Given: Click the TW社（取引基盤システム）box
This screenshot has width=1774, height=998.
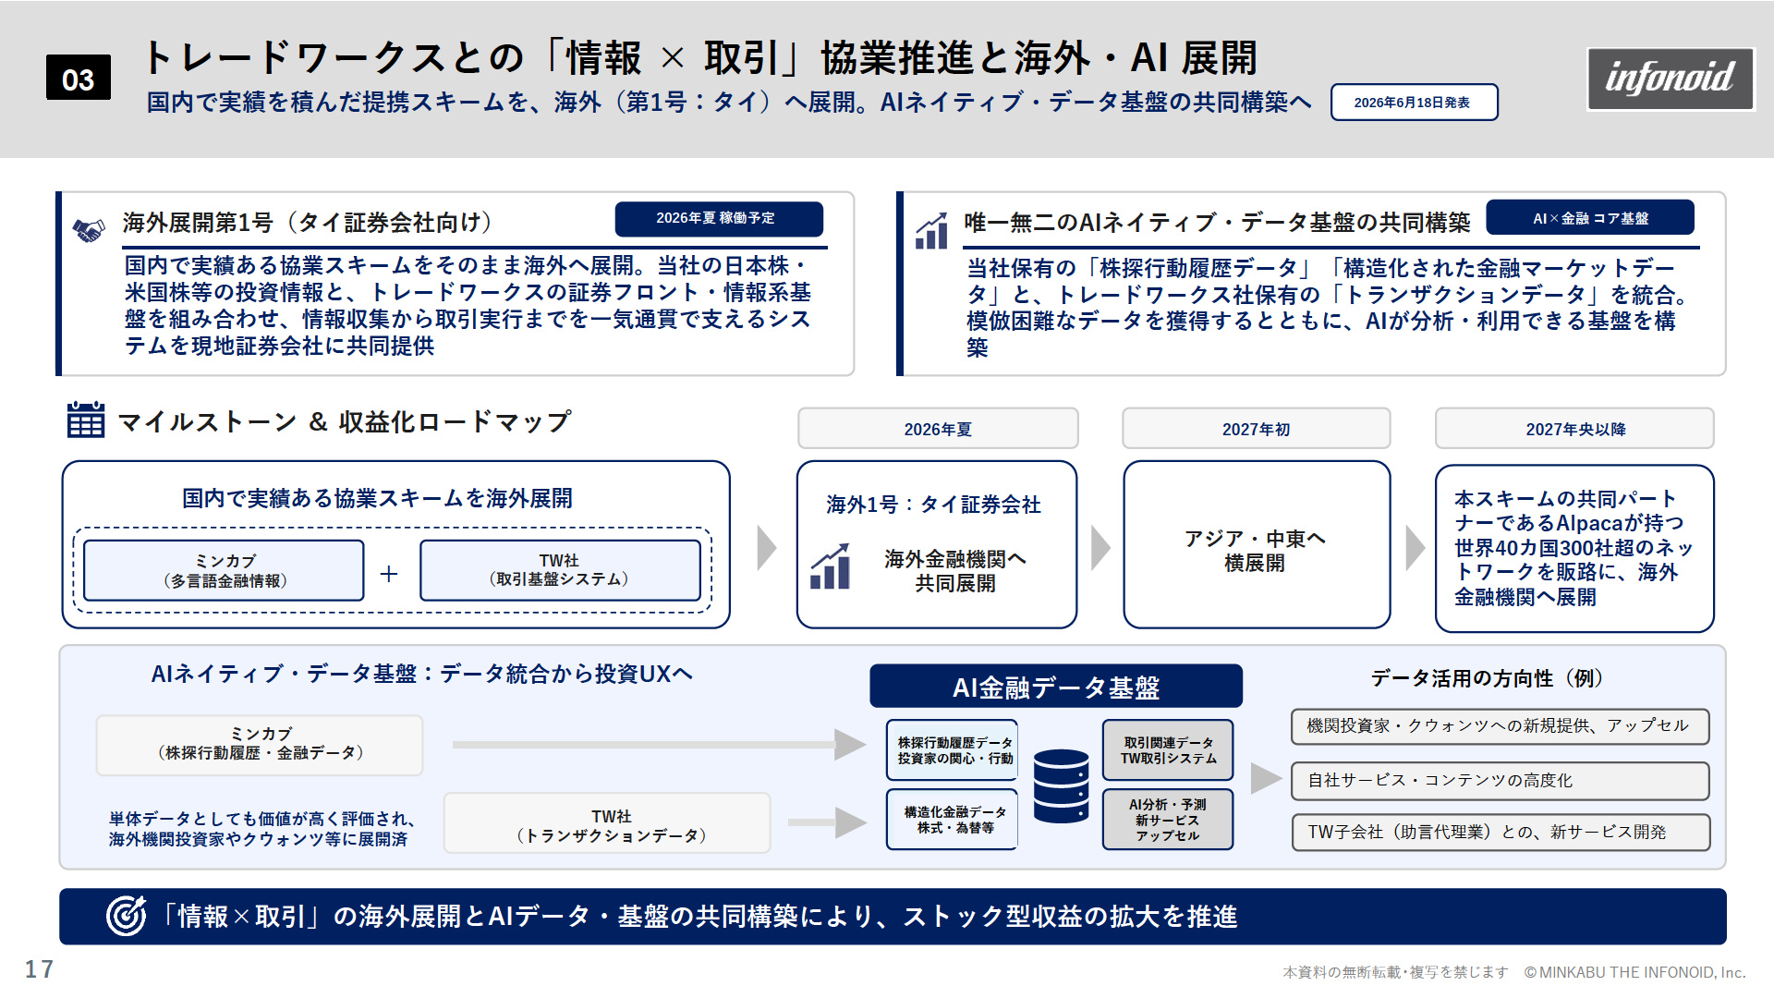Looking at the screenshot, I should pyautogui.click(x=560, y=570).
